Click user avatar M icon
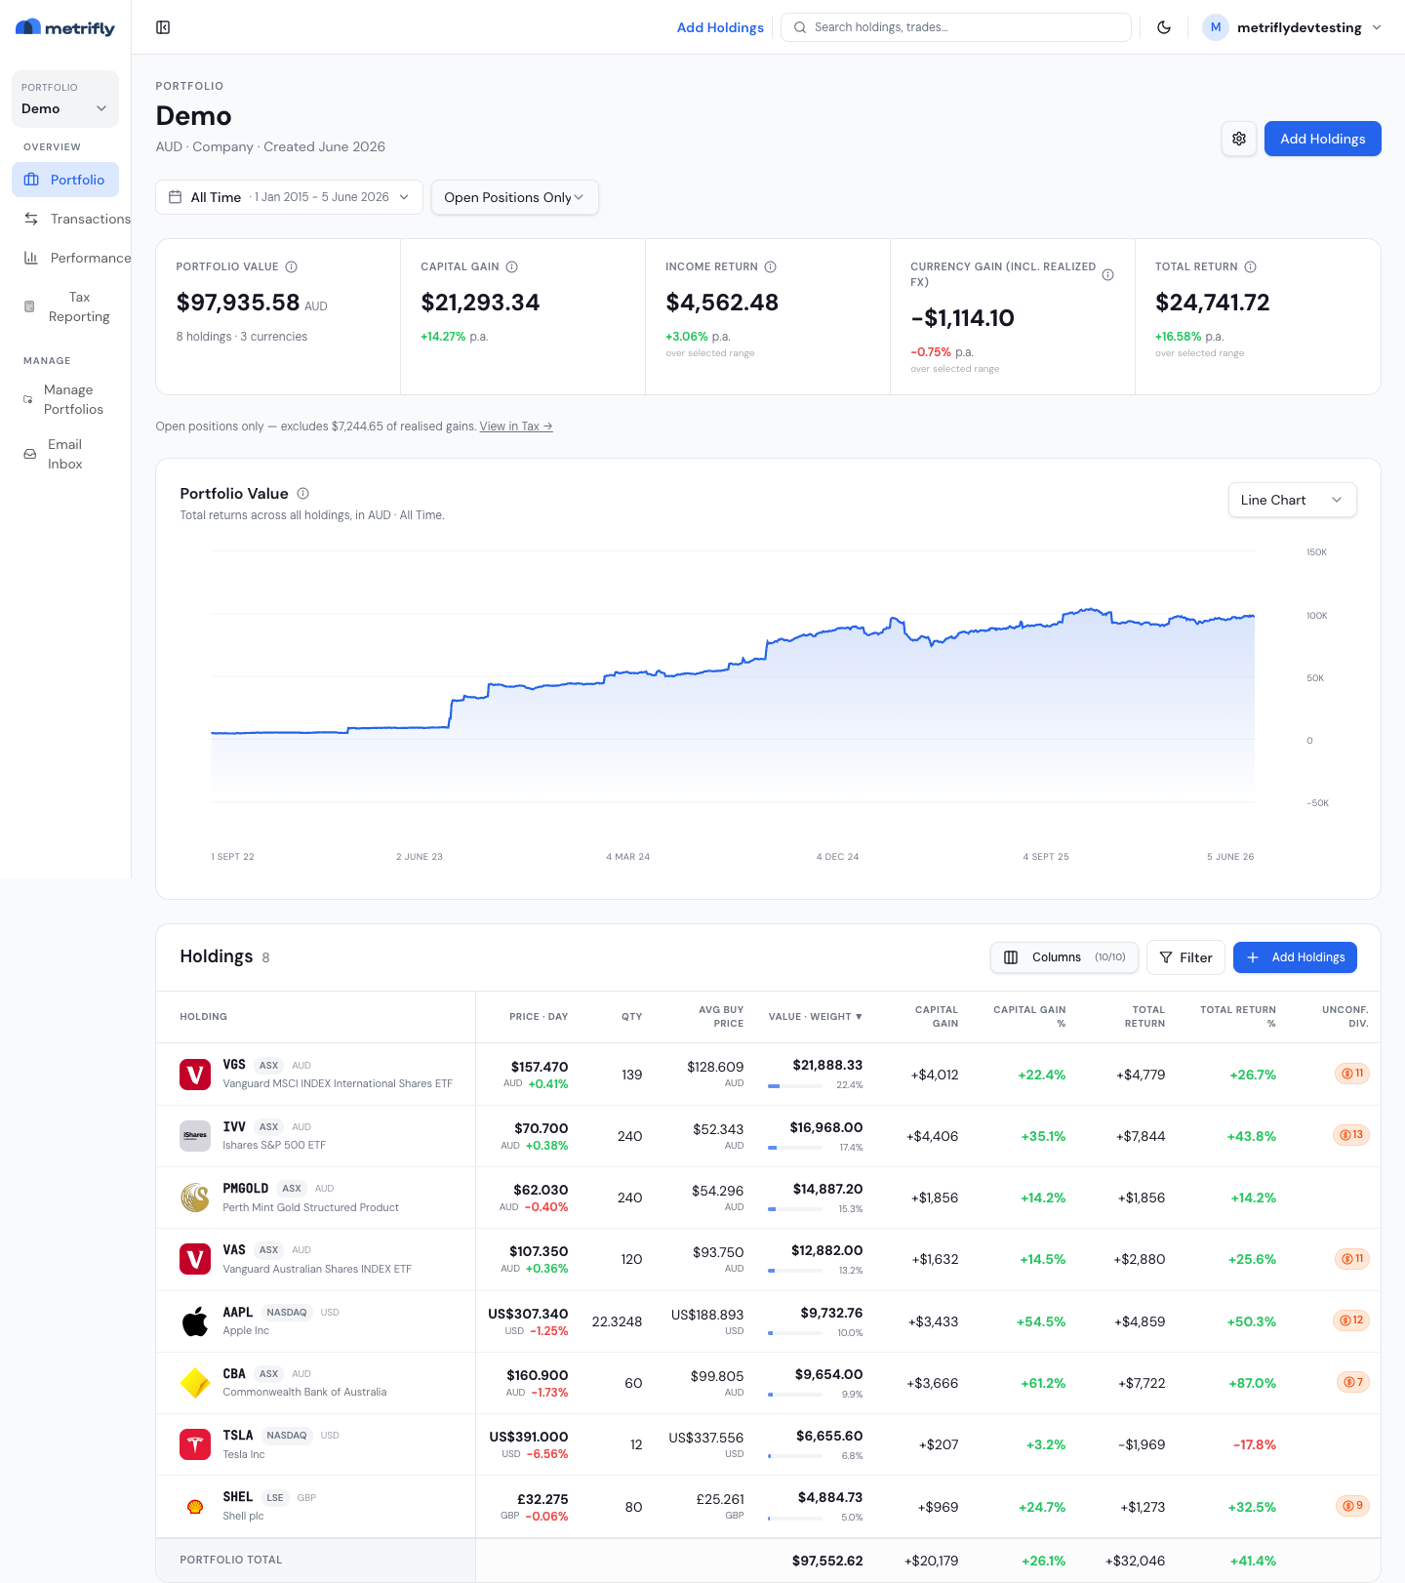This screenshot has height=1583, width=1405. tap(1215, 27)
